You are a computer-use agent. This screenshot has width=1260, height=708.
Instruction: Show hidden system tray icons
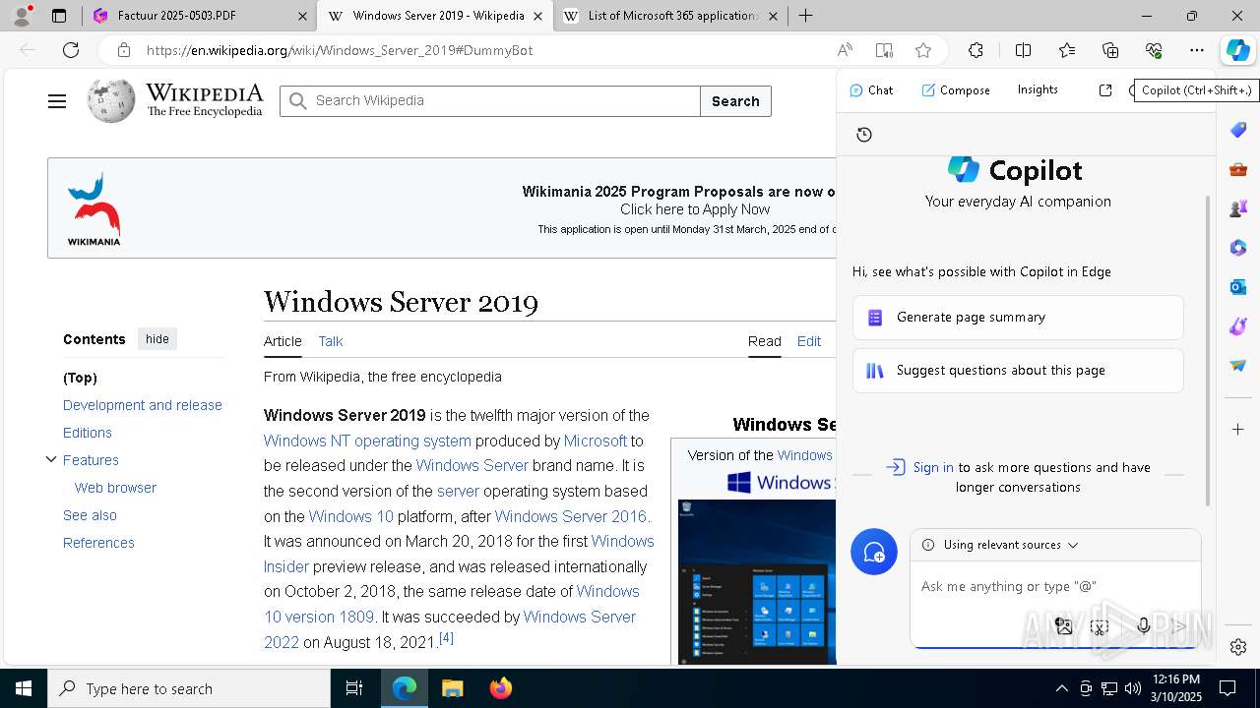pyautogui.click(x=1061, y=688)
